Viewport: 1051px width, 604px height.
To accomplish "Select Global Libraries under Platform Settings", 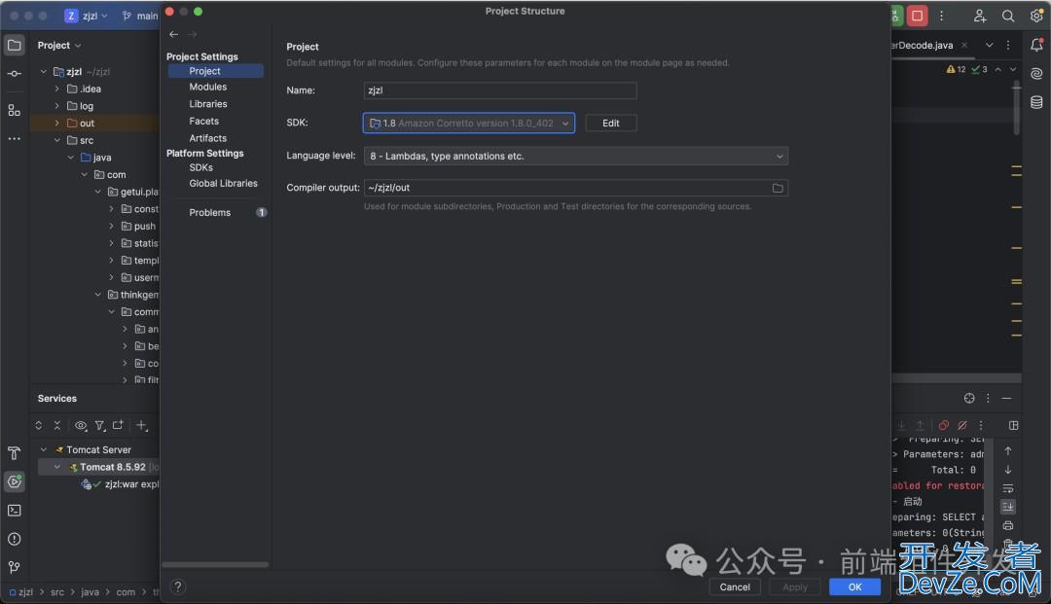I will 223,183.
